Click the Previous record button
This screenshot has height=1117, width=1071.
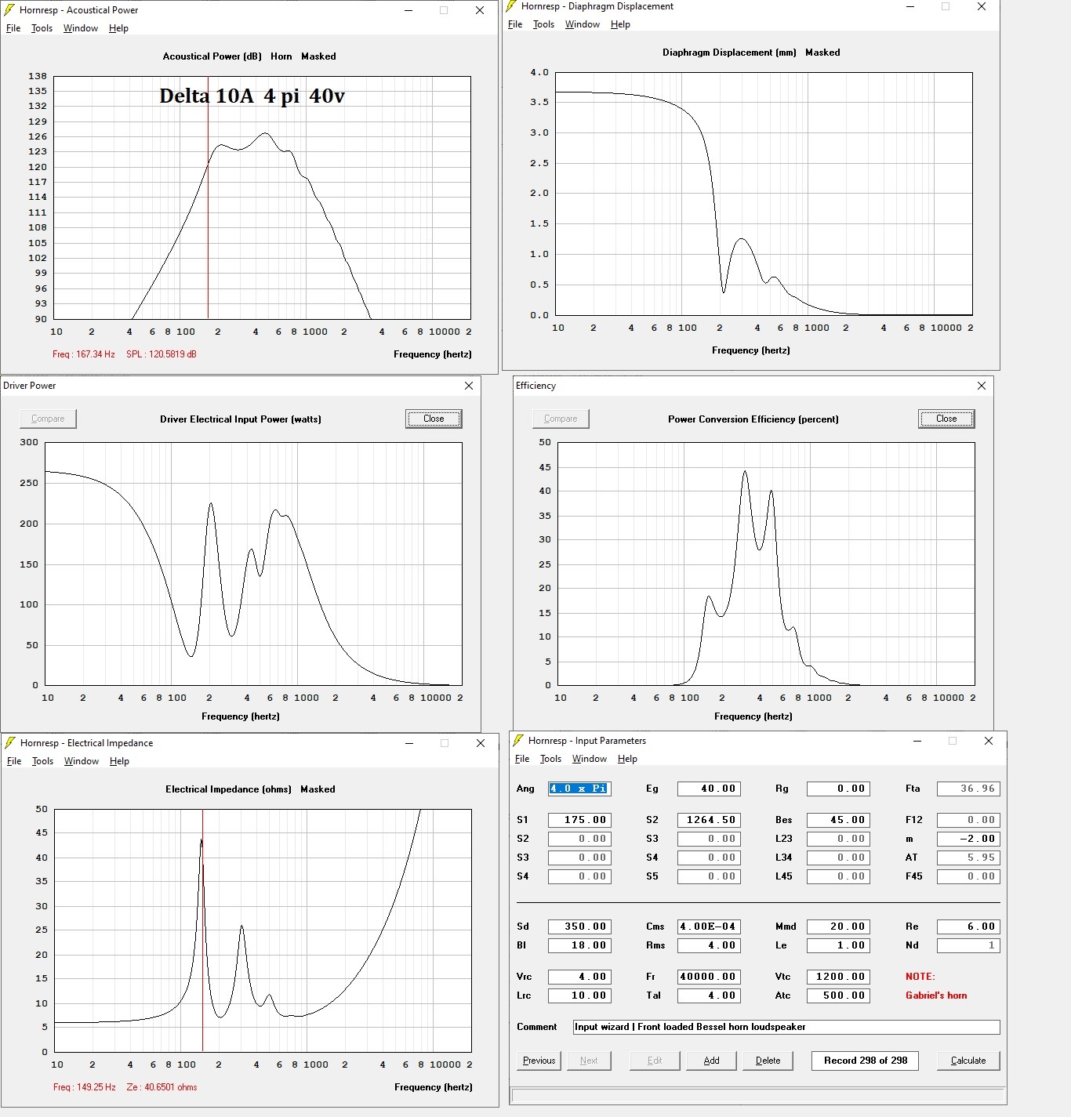click(539, 1061)
